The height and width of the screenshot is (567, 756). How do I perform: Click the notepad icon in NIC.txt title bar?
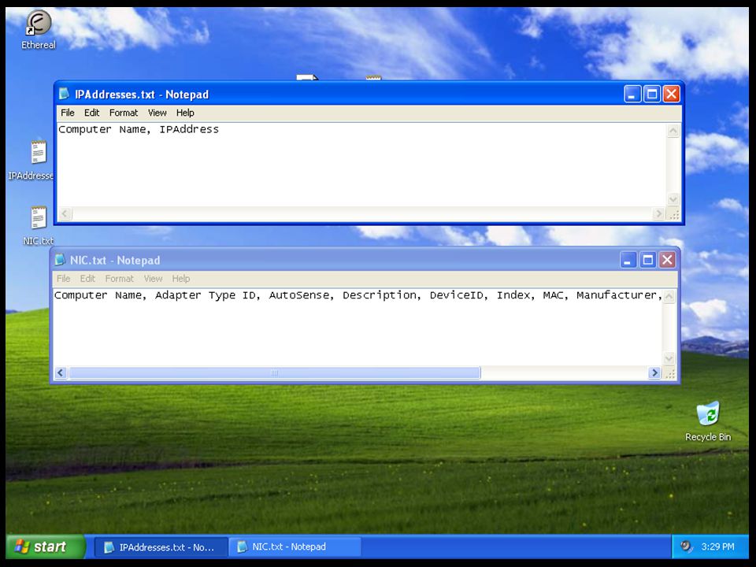pos(60,260)
